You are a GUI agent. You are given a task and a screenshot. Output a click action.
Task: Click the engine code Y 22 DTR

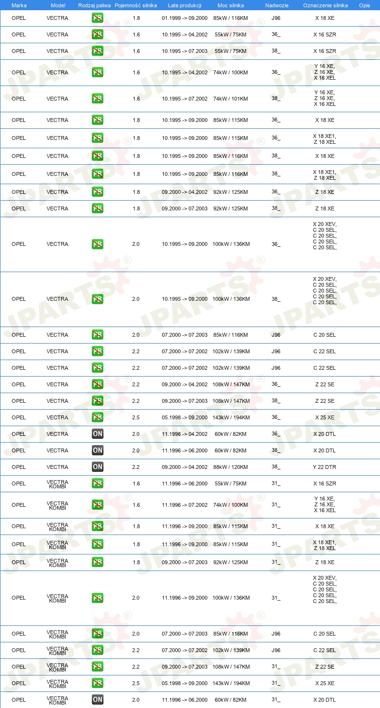point(325,467)
